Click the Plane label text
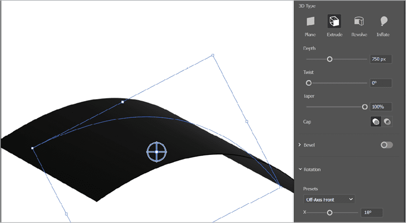 coord(310,35)
